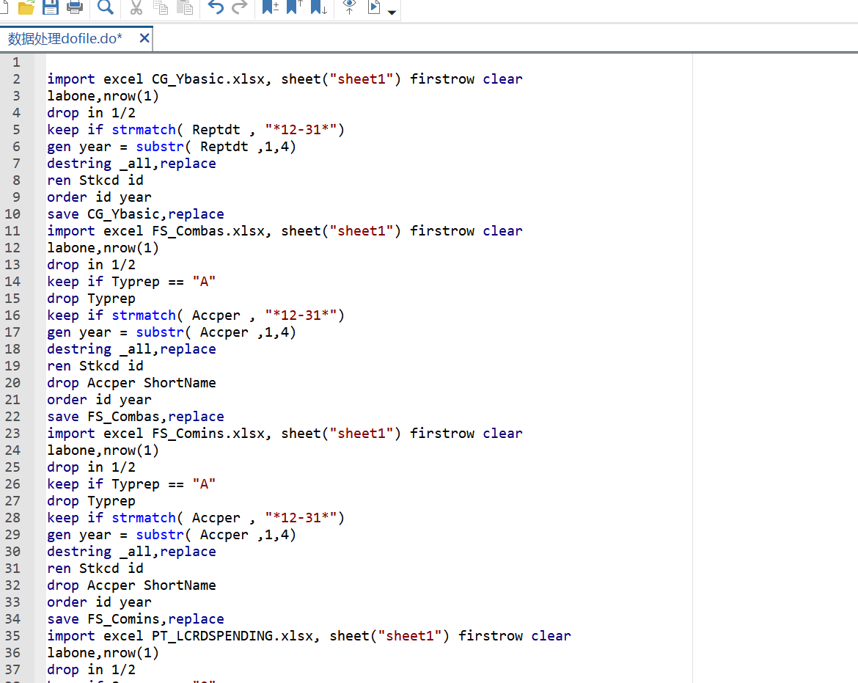Click the Print icon
This screenshot has height=683, width=858.
click(75, 7)
